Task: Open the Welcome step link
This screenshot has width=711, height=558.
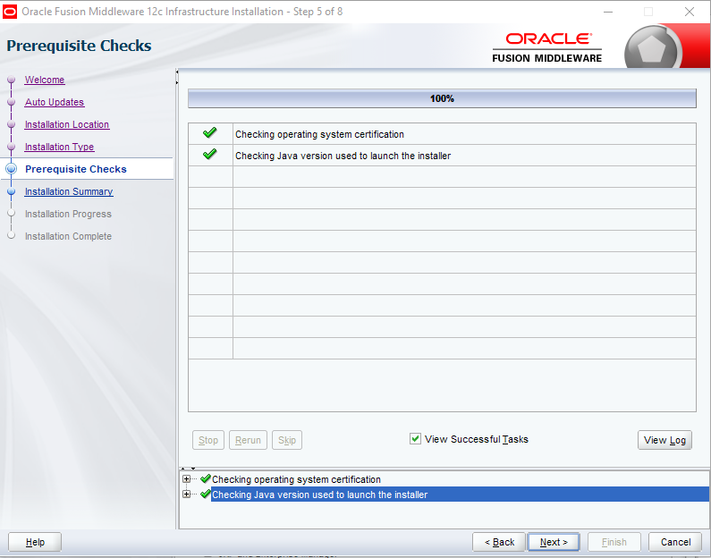Action: coord(45,80)
